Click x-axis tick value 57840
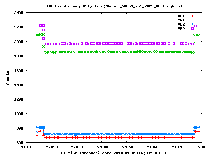The height and width of the screenshot is (156, 208). [x=102, y=147]
